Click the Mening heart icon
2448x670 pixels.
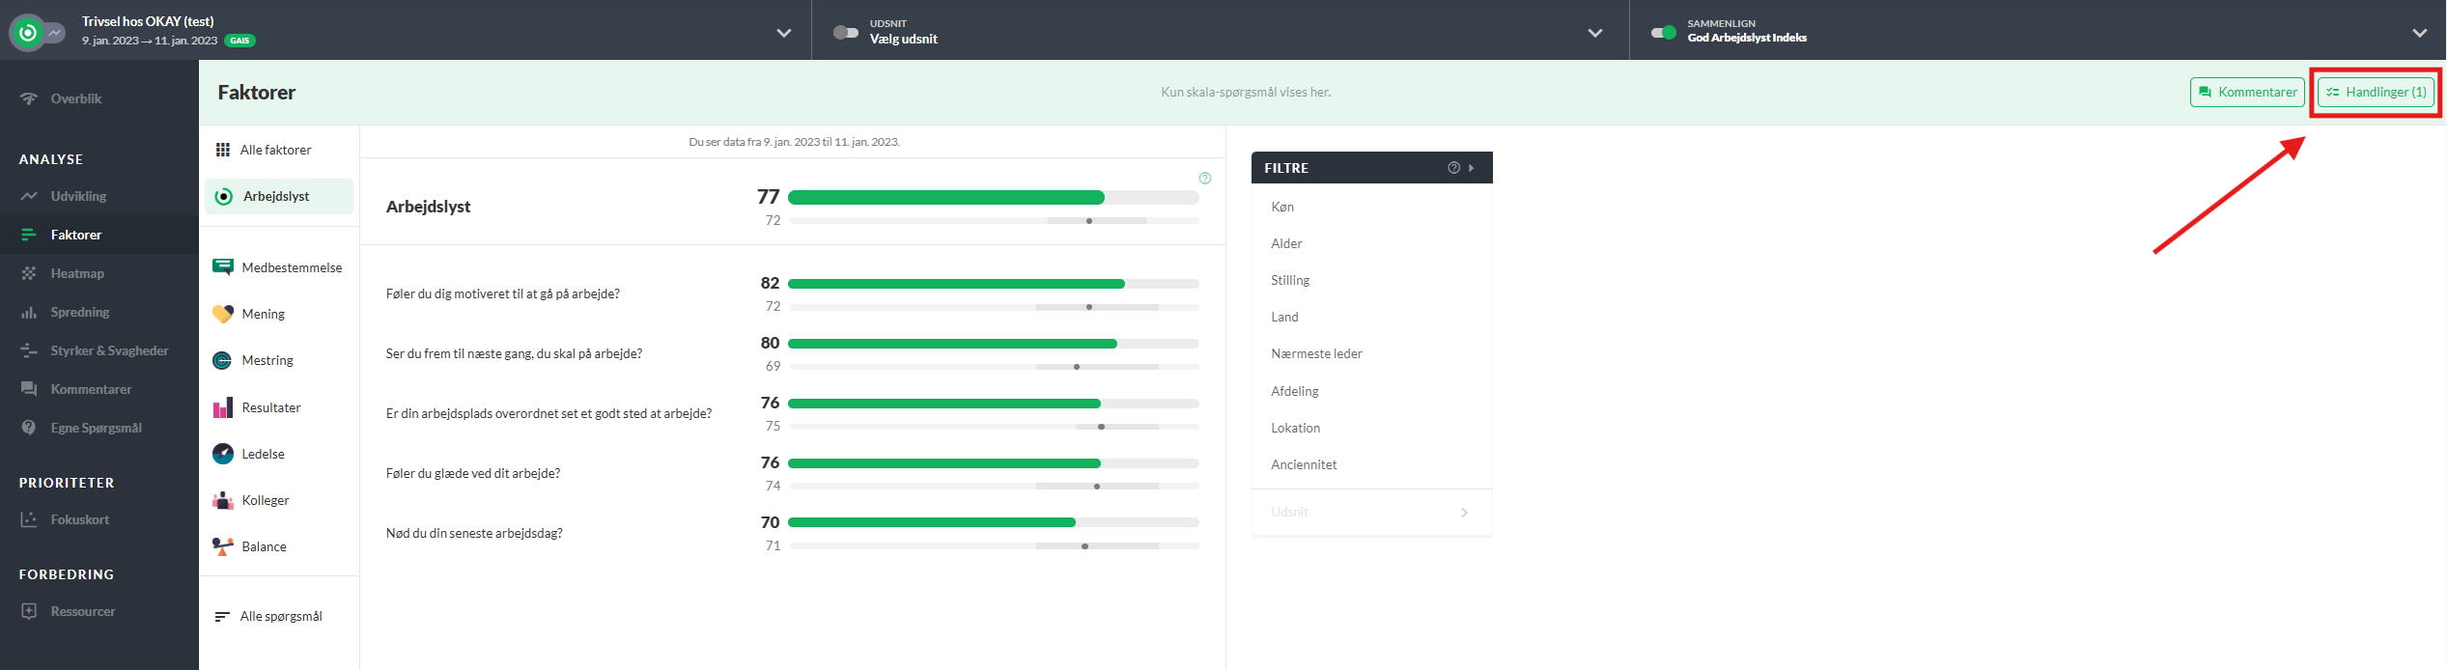point(223,314)
